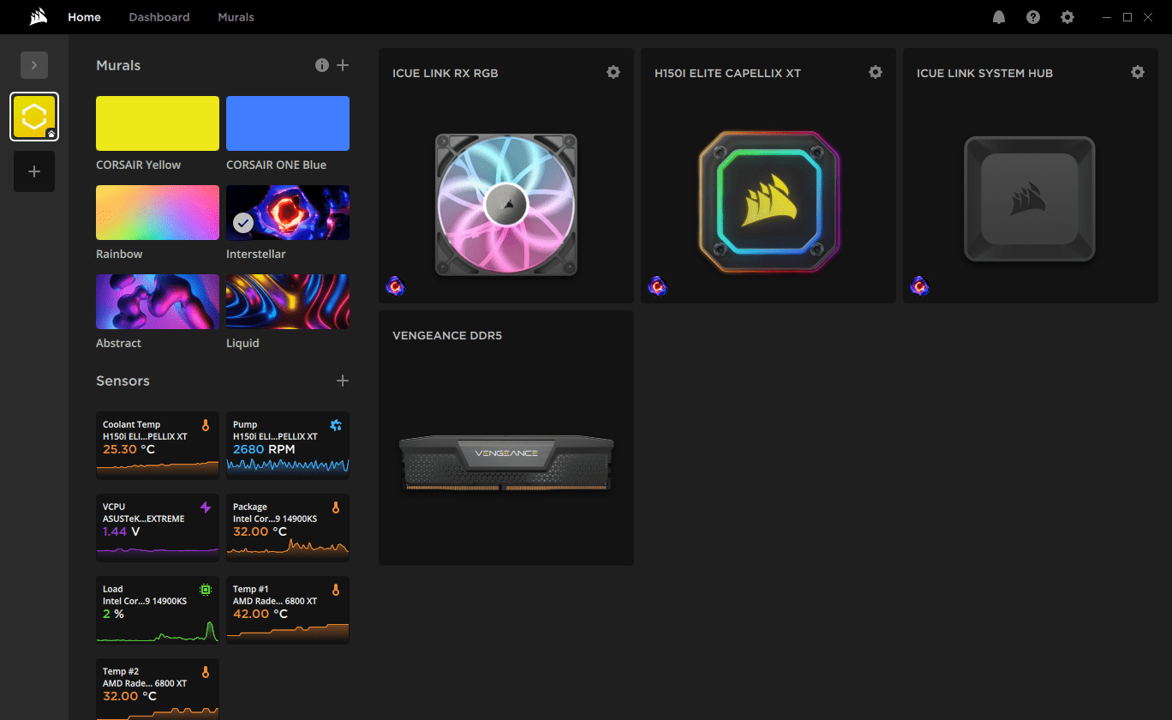Apply the CORSAIR Yellow mural swatch
Image resolution: width=1172 pixels, height=720 pixels.
[x=158, y=123]
